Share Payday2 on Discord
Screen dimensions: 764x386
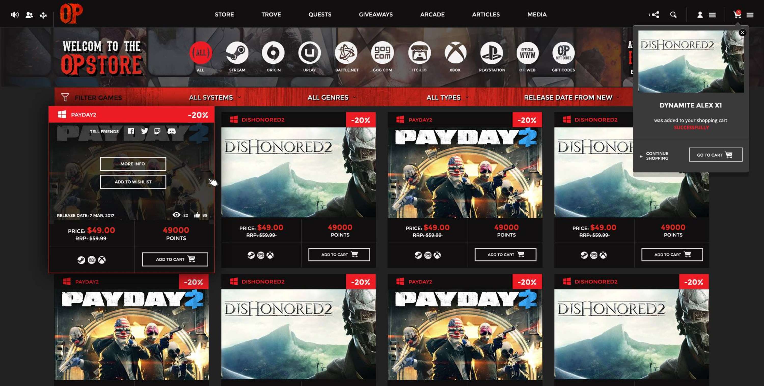tap(171, 131)
